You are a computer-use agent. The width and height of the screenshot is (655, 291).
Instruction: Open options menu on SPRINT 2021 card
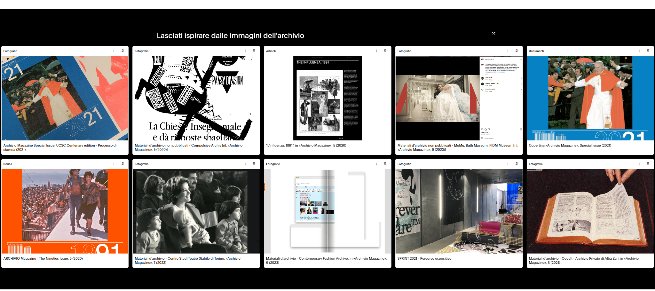508,164
